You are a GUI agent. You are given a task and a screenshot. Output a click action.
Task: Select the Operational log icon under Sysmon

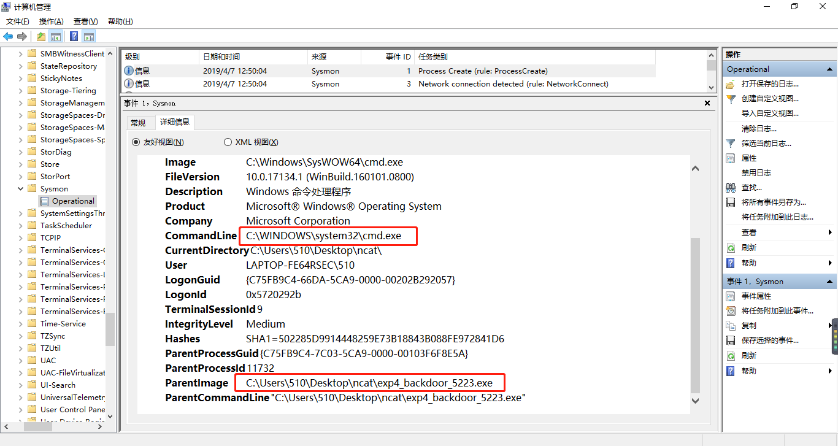coord(44,201)
